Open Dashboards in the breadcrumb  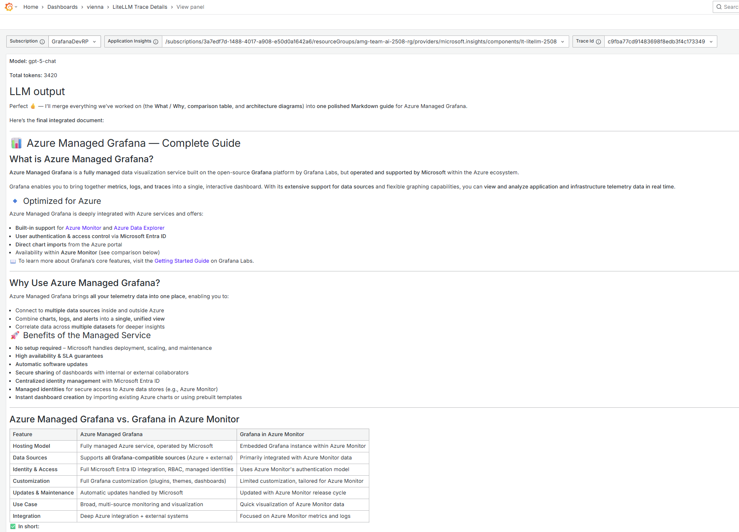pos(63,7)
